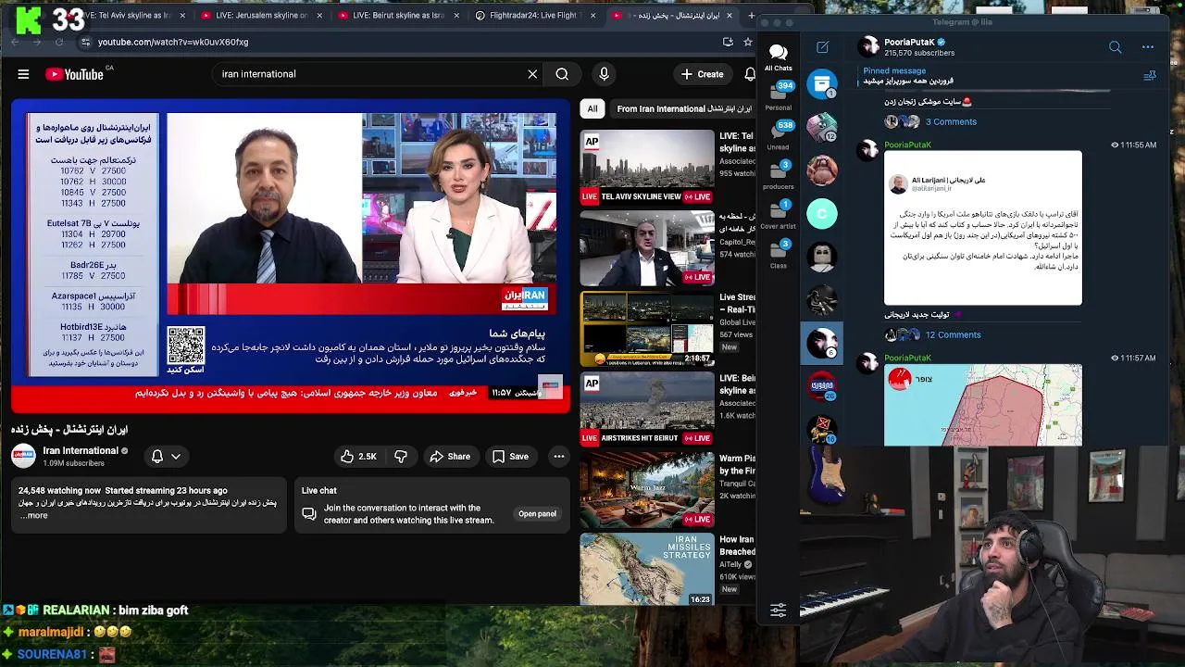Share the live stream video
Viewport: 1185px width, 667px height.
(x=449, y=456)
